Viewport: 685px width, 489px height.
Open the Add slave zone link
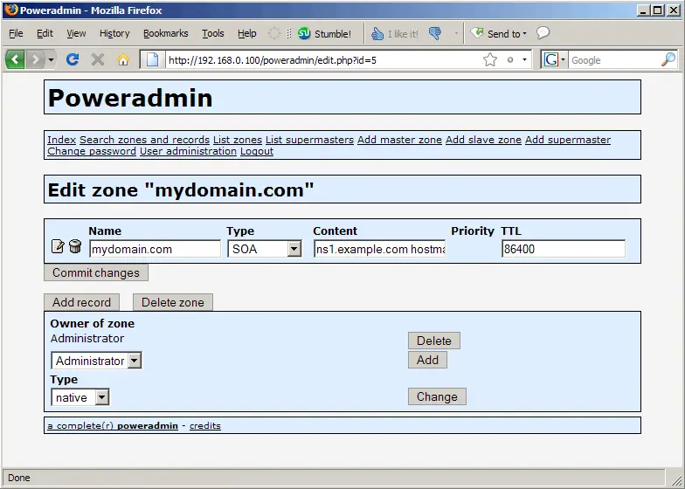[484, 140]
